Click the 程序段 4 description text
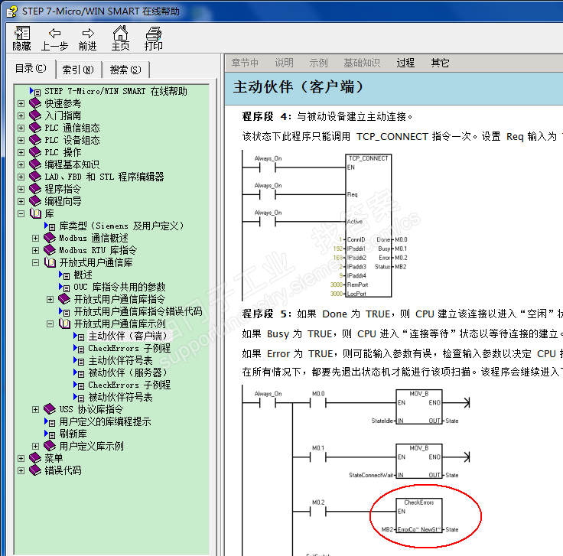This screenshot has height=556, width=563. coord(327,116)
